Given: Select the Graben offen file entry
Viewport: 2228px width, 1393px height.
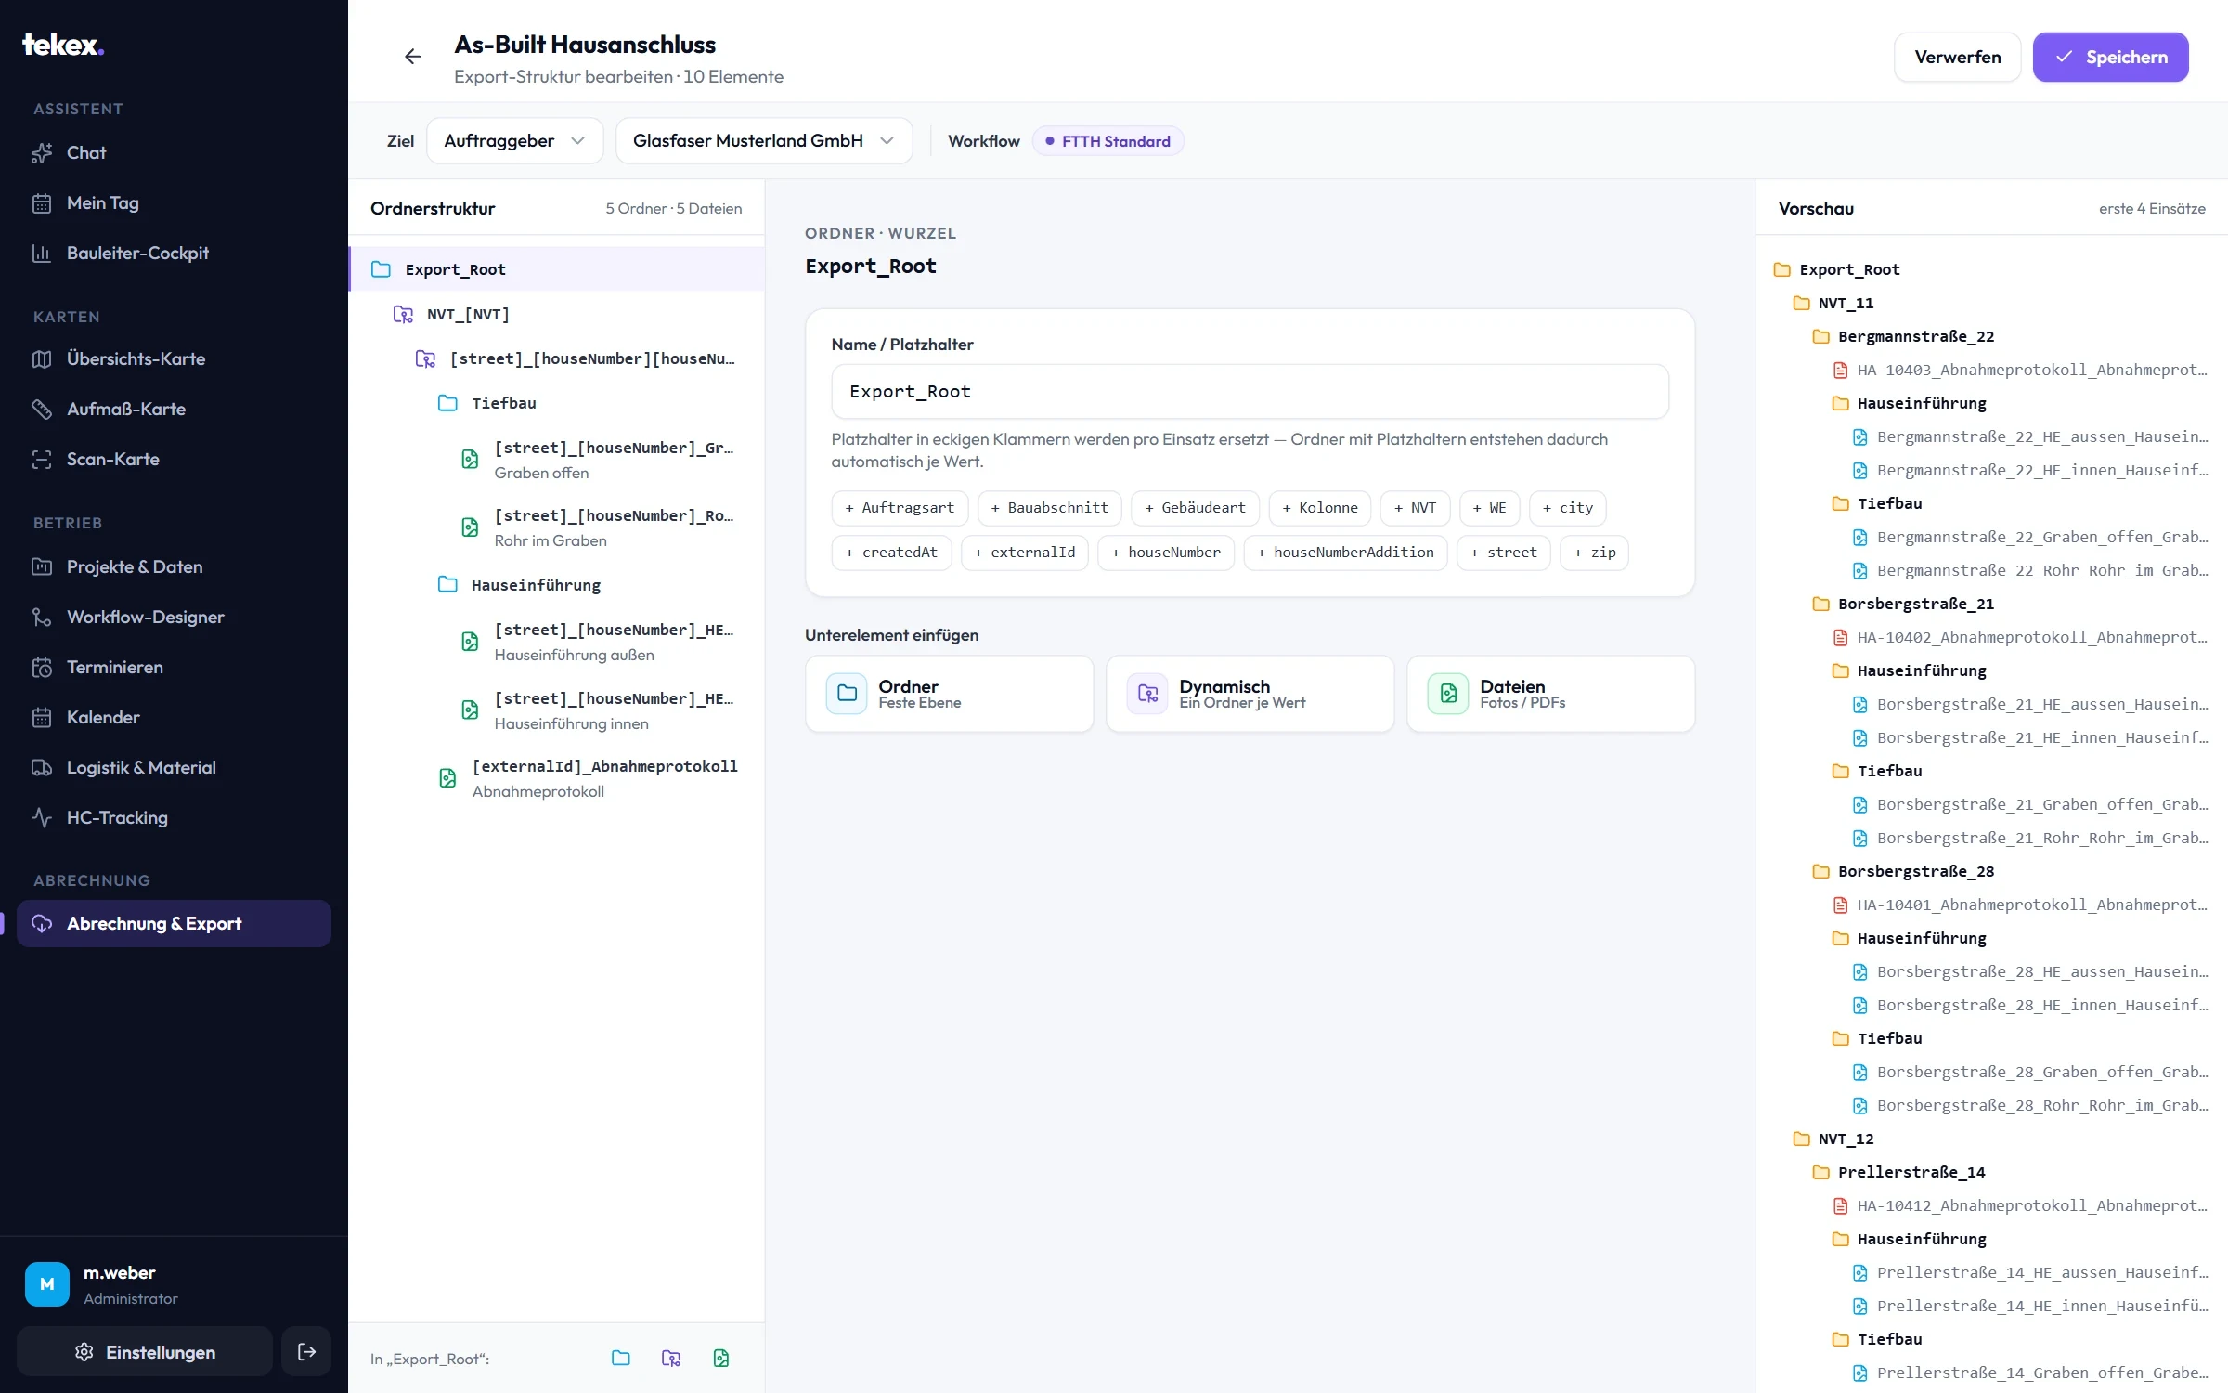Looking at the screenshot, I should point(557,460).
